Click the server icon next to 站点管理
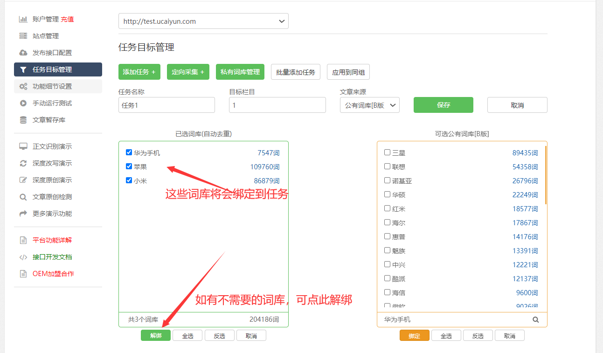The image size is (603, 353). click(x=23, y=36)
